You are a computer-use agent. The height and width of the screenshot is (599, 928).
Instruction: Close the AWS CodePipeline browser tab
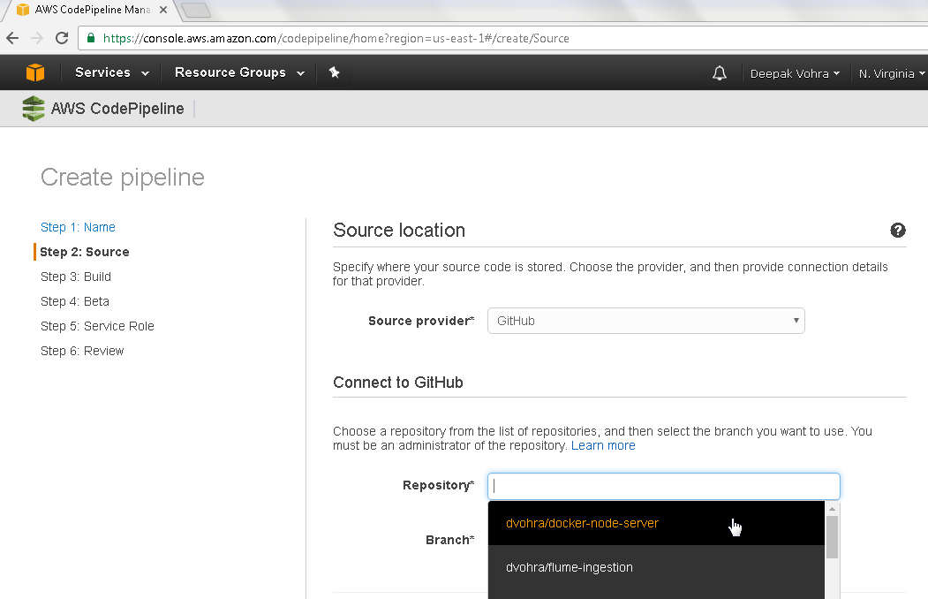click(163, 10)
